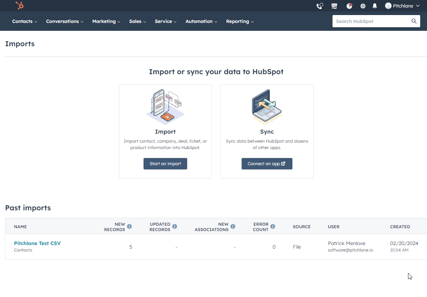Click Error Count info icon

[273, 226]
